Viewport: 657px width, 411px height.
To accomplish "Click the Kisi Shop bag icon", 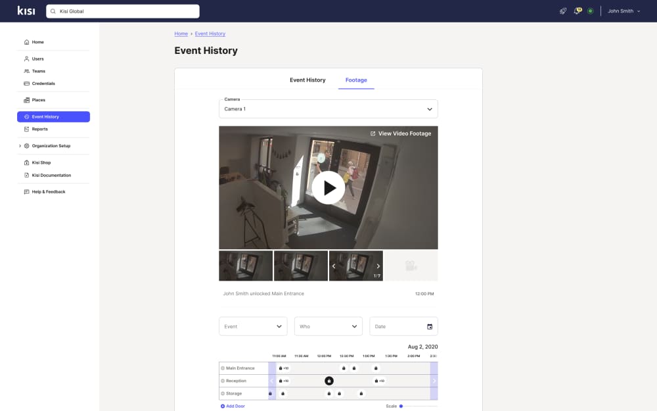I will click(x=26, y=162).
